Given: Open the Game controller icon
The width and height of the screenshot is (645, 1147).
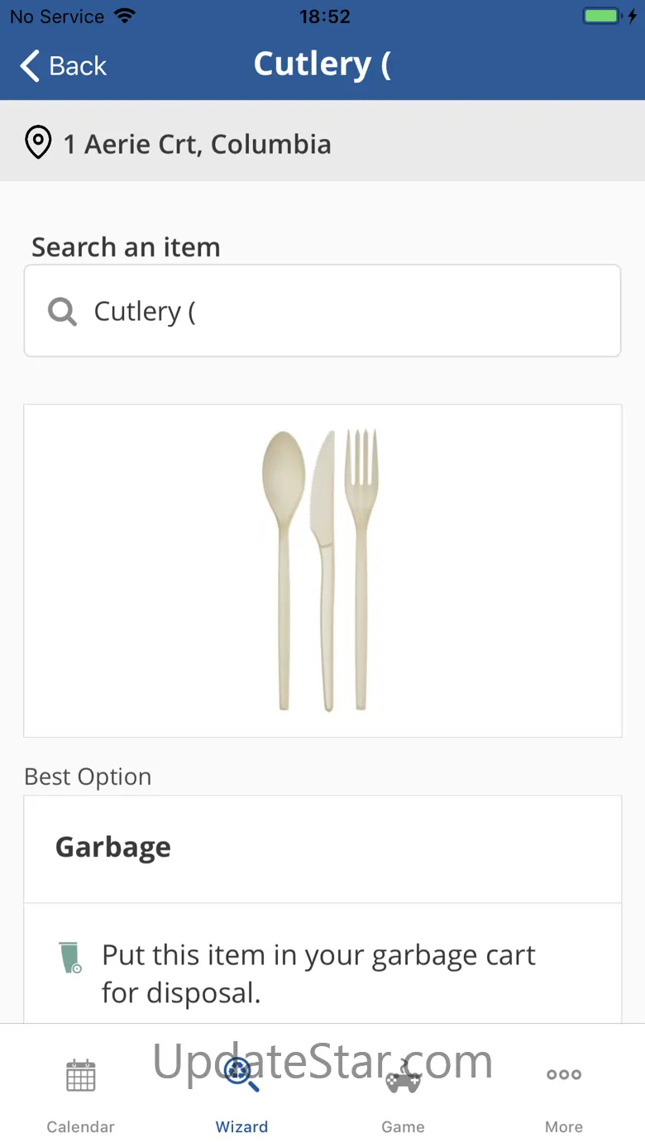Looking at the screenshot, I should pos(404,1075).
